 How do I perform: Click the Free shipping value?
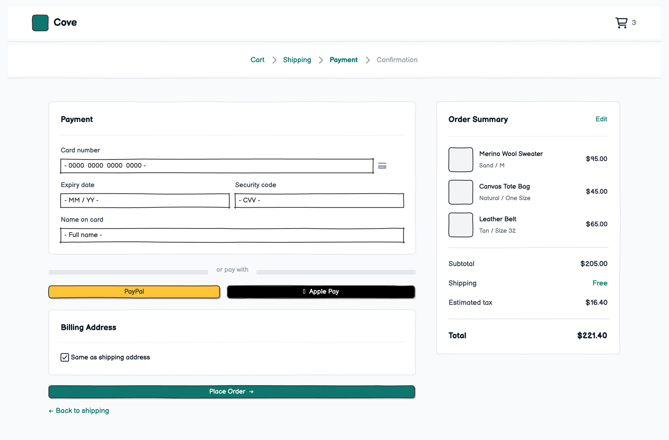pos(600,283)
